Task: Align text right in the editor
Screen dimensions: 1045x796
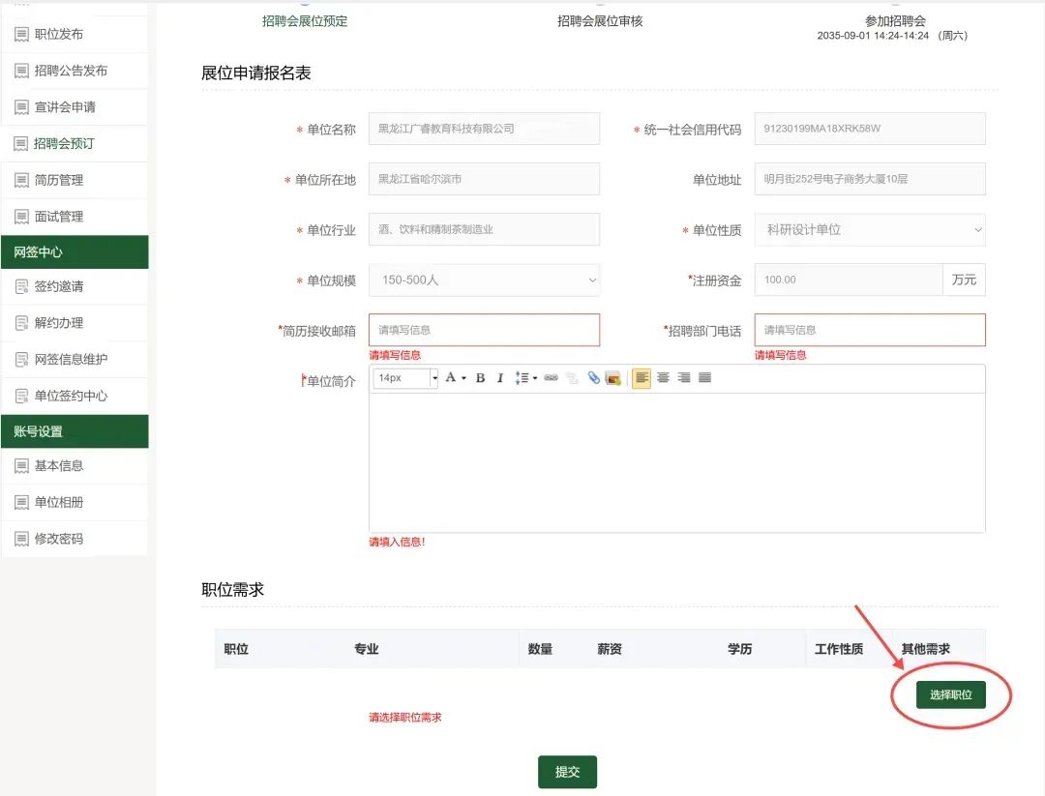Action: pyautogui.click(x=684, y=378)
